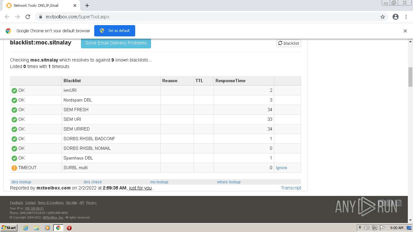Screen dimensions: 413x232
Task: Click the browser forward arrow
Action: tap(17, 17)
